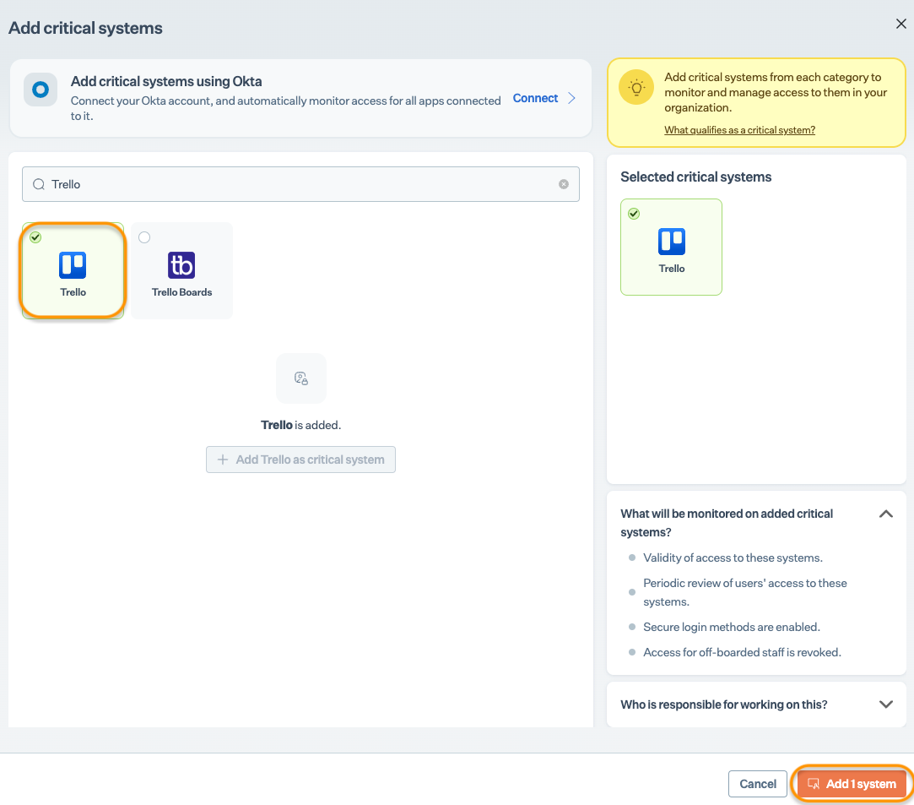Click the 'Selected critical systems' heading
The image size is (914, 805).
pyautogui.click(x=696, y=177)
